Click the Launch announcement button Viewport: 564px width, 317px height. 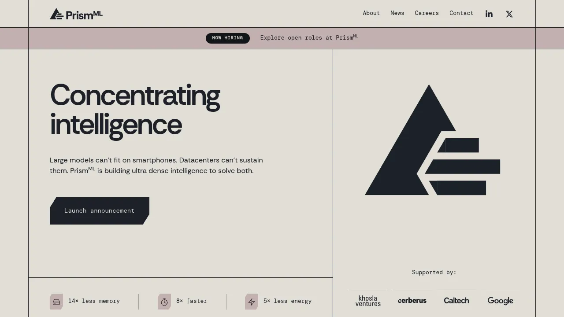[100, 211]
